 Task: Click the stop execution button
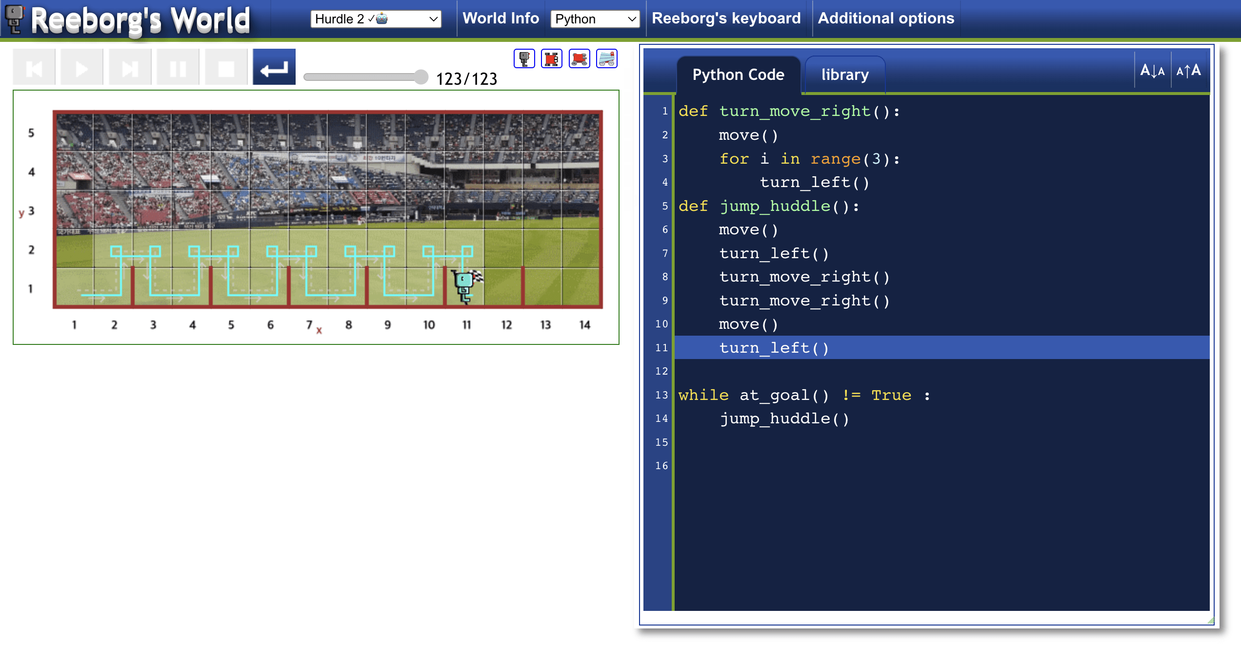pyautogui.click(x=226, y=68)
